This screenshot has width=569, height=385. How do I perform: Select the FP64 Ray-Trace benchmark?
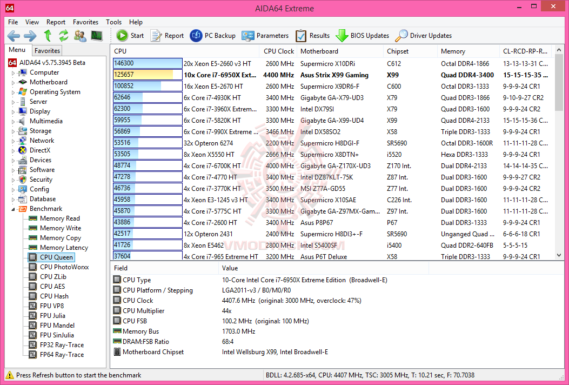click(56, 355)
